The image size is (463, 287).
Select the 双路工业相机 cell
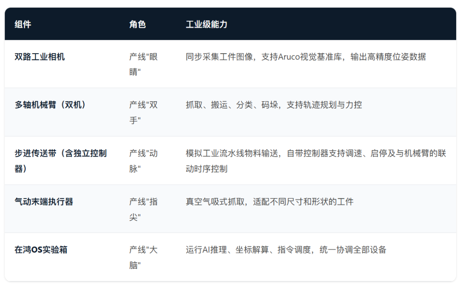point(39,57)
